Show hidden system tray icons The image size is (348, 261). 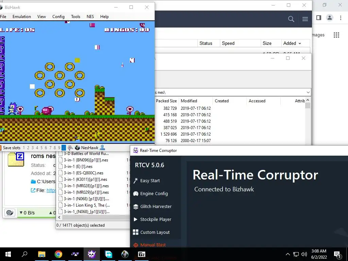pyautogui.click(x=288, y=254)
